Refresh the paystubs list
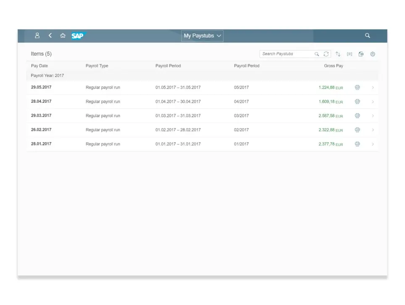The height and width of the screenshot is (305, 405). pyautogui.click(x=326, y=54)
